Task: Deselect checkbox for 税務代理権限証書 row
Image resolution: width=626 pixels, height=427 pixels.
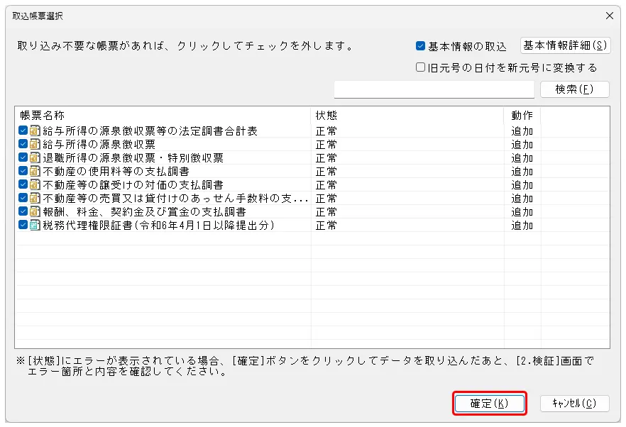Action: coord(23,225)
